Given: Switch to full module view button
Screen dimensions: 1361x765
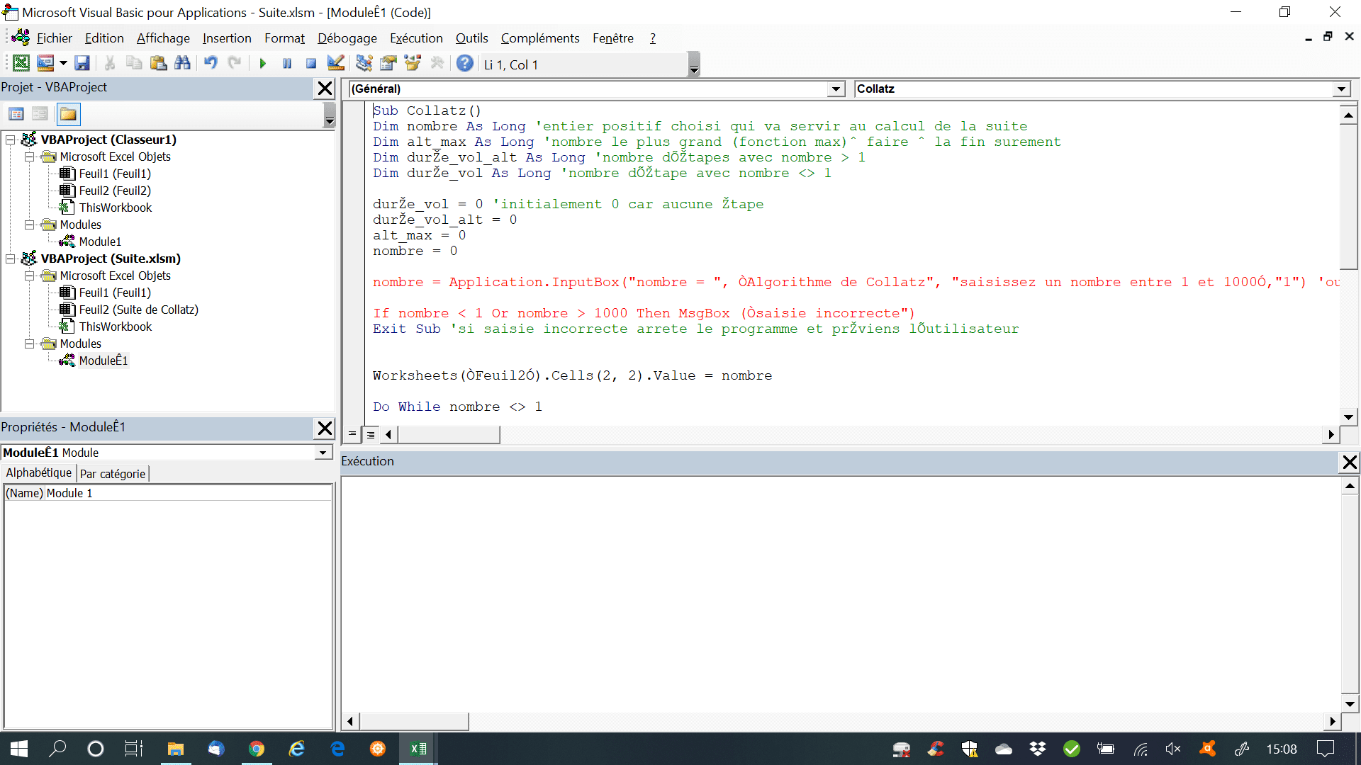Looking at the screenshot, I should [371, 434].
